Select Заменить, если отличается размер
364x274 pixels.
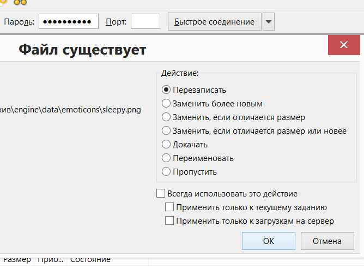(167, 117)
